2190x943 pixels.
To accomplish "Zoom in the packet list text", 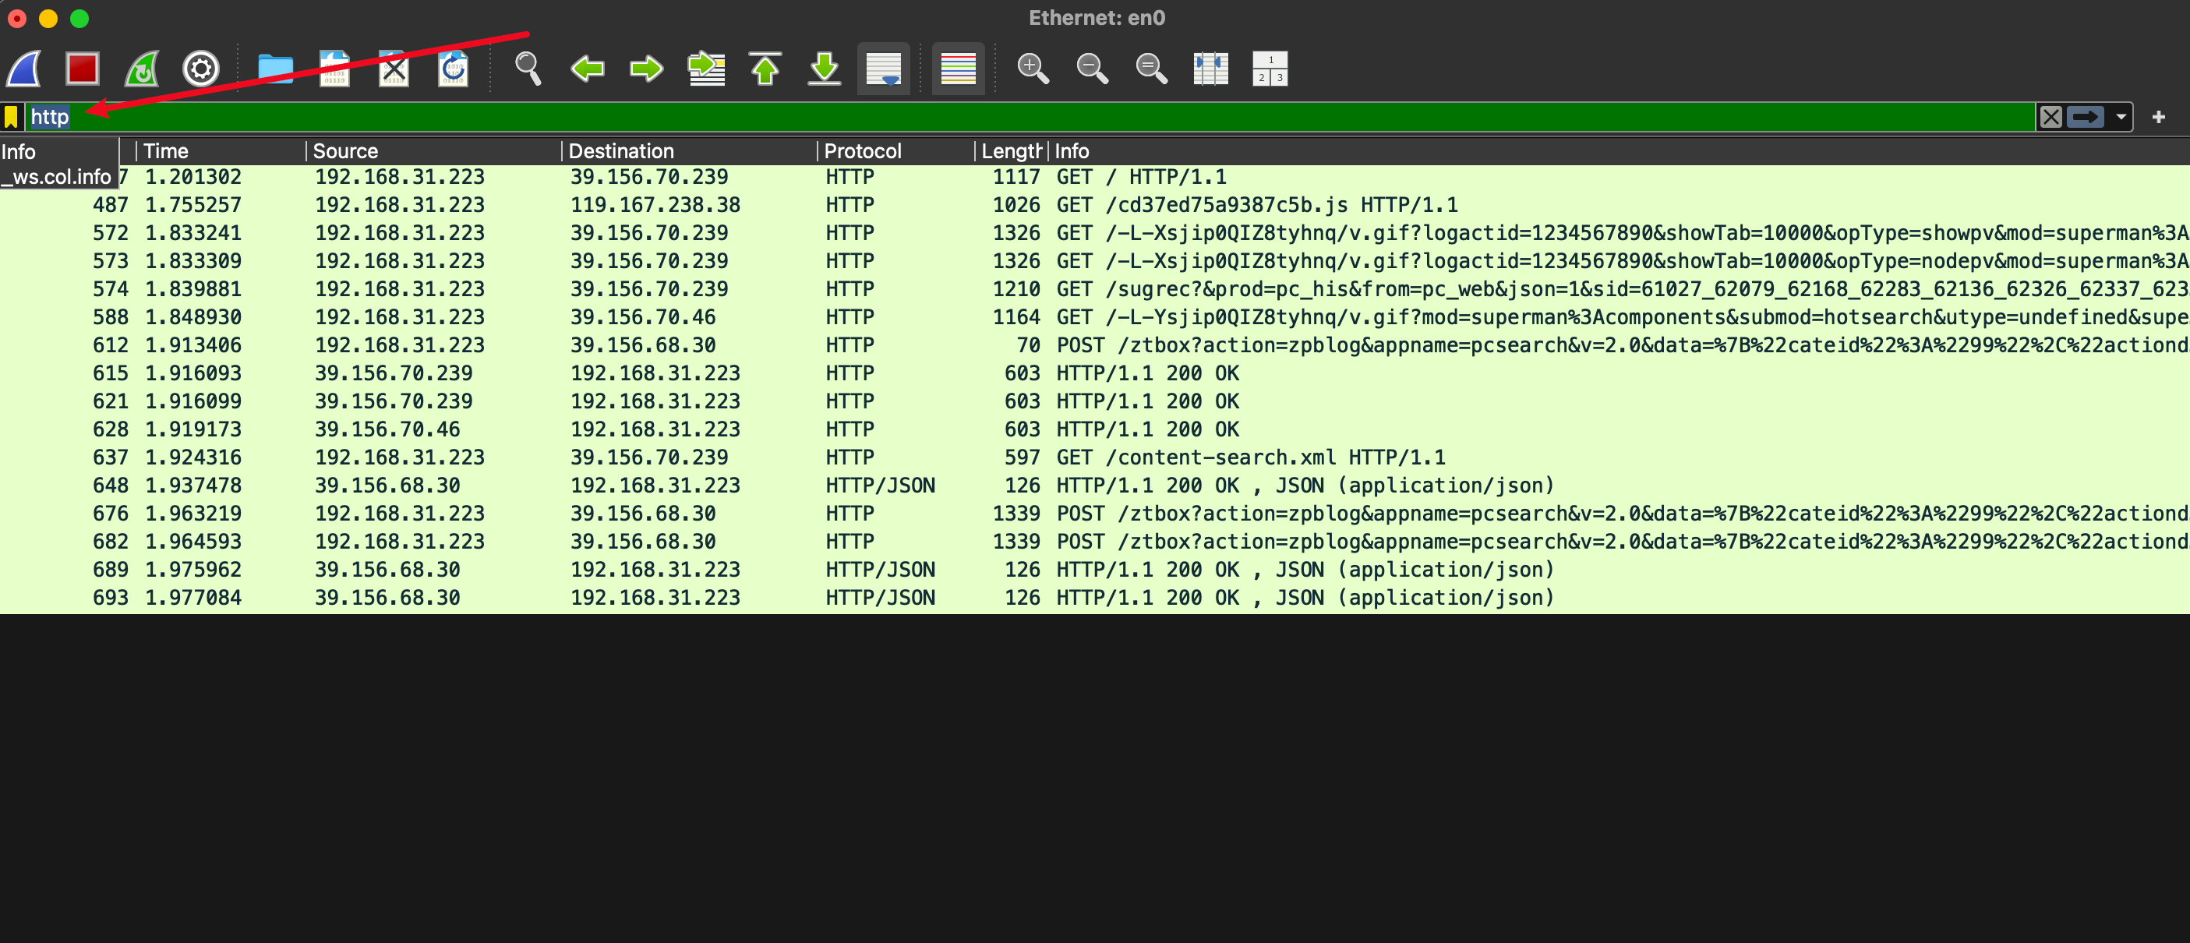I will 1033,69.
